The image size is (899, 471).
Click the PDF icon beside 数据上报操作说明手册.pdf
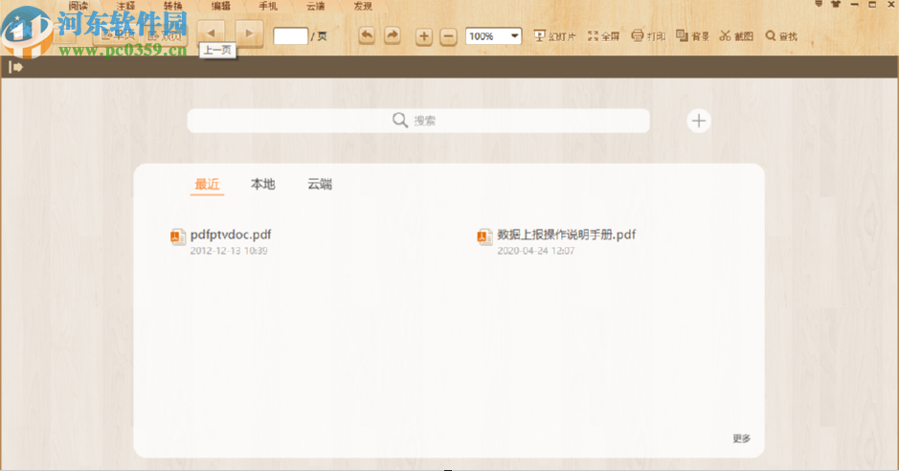coord(484,236)
